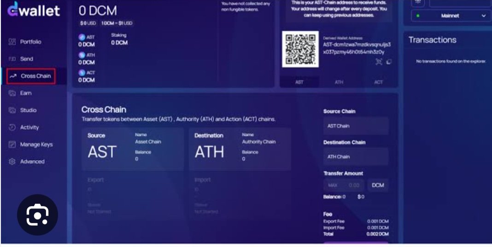Open the Send page from sidebar

[26, 59]
